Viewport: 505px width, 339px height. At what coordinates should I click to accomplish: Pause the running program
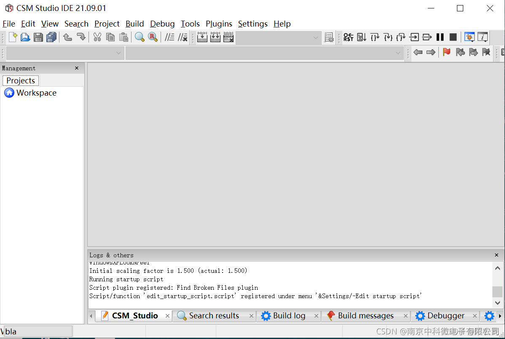pos(440,37)
